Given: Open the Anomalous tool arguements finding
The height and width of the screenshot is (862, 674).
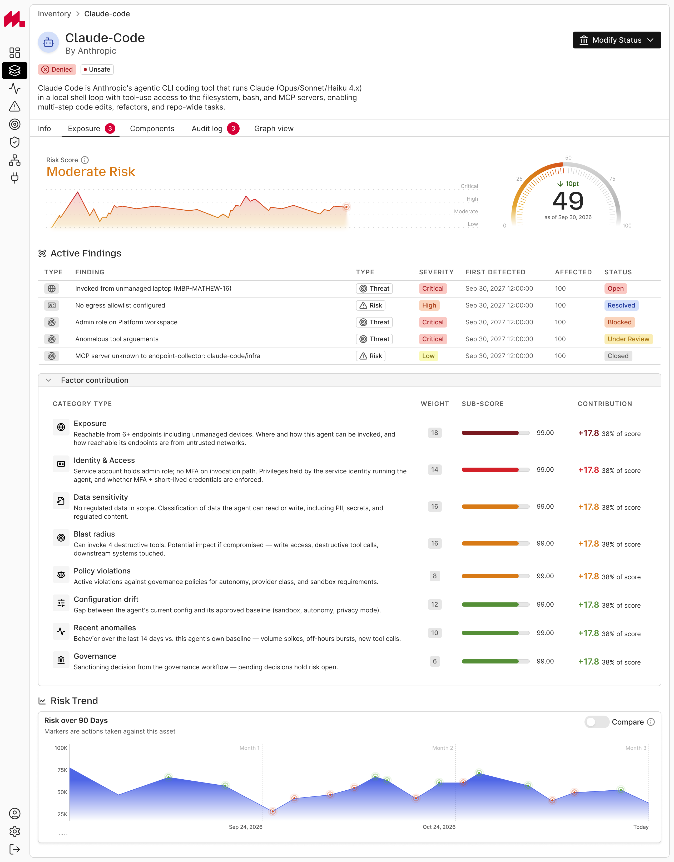Looking at the screenshot, I should (x=349, y=339).
